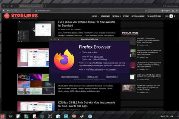179x119 pixels.
Task: Follow the global community link
Action: [111, 63]
